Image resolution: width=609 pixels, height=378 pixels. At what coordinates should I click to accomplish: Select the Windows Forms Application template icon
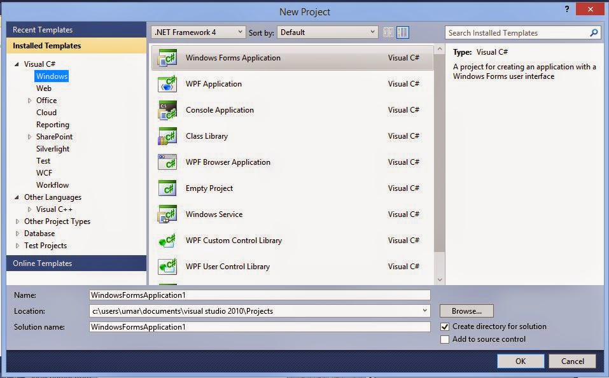point(167,57)
